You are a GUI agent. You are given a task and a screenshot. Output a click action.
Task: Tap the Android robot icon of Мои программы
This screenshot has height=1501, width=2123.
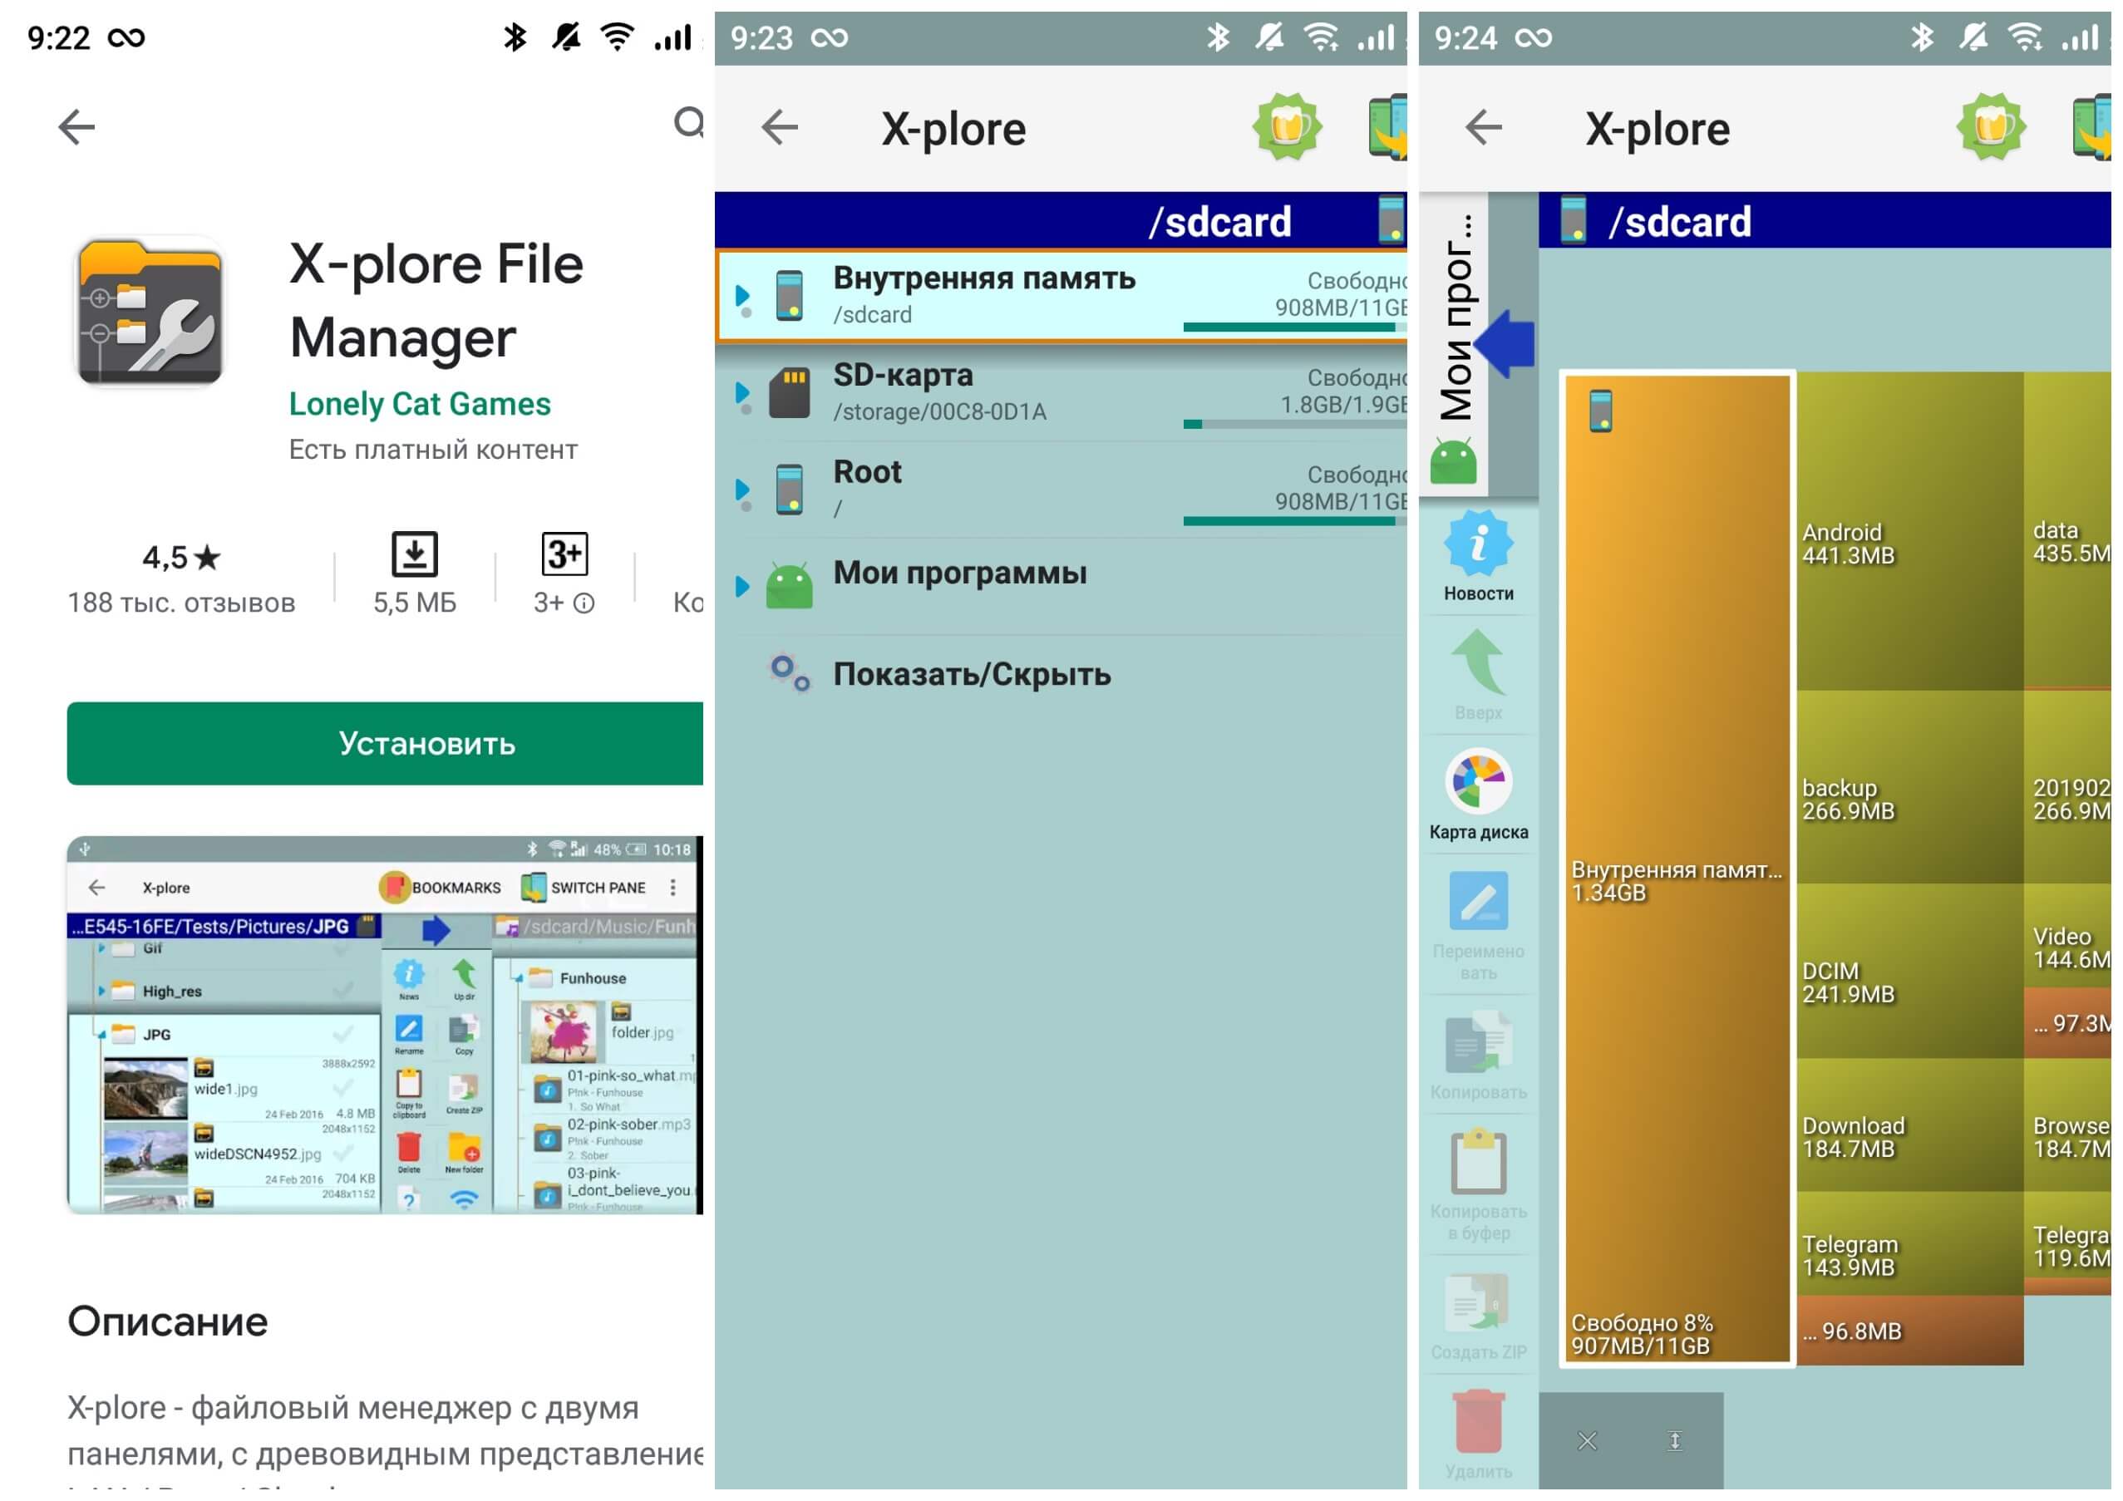coord(790,586)
